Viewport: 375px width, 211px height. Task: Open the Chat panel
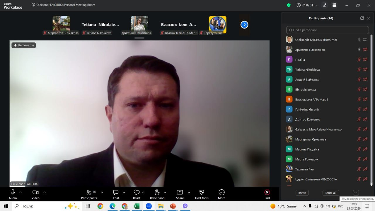[x=116, y=194]
